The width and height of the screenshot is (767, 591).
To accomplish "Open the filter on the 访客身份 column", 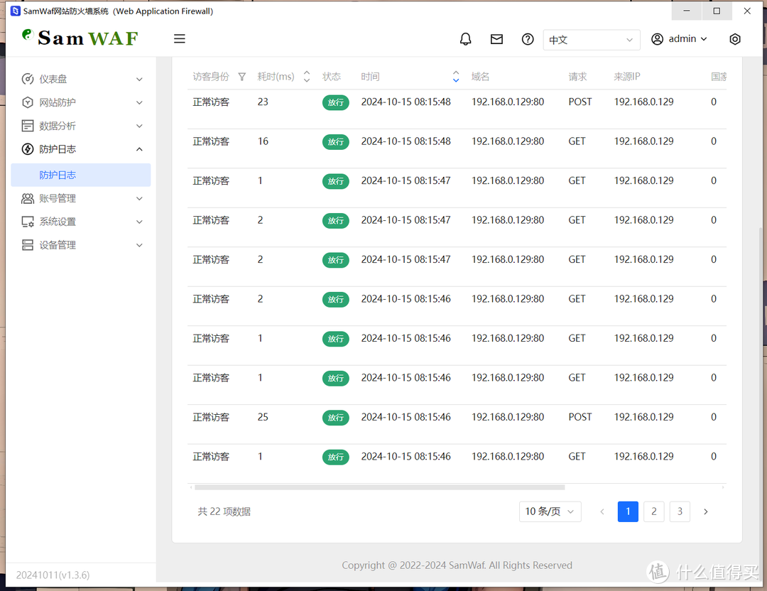I will [x=242, y=76].
